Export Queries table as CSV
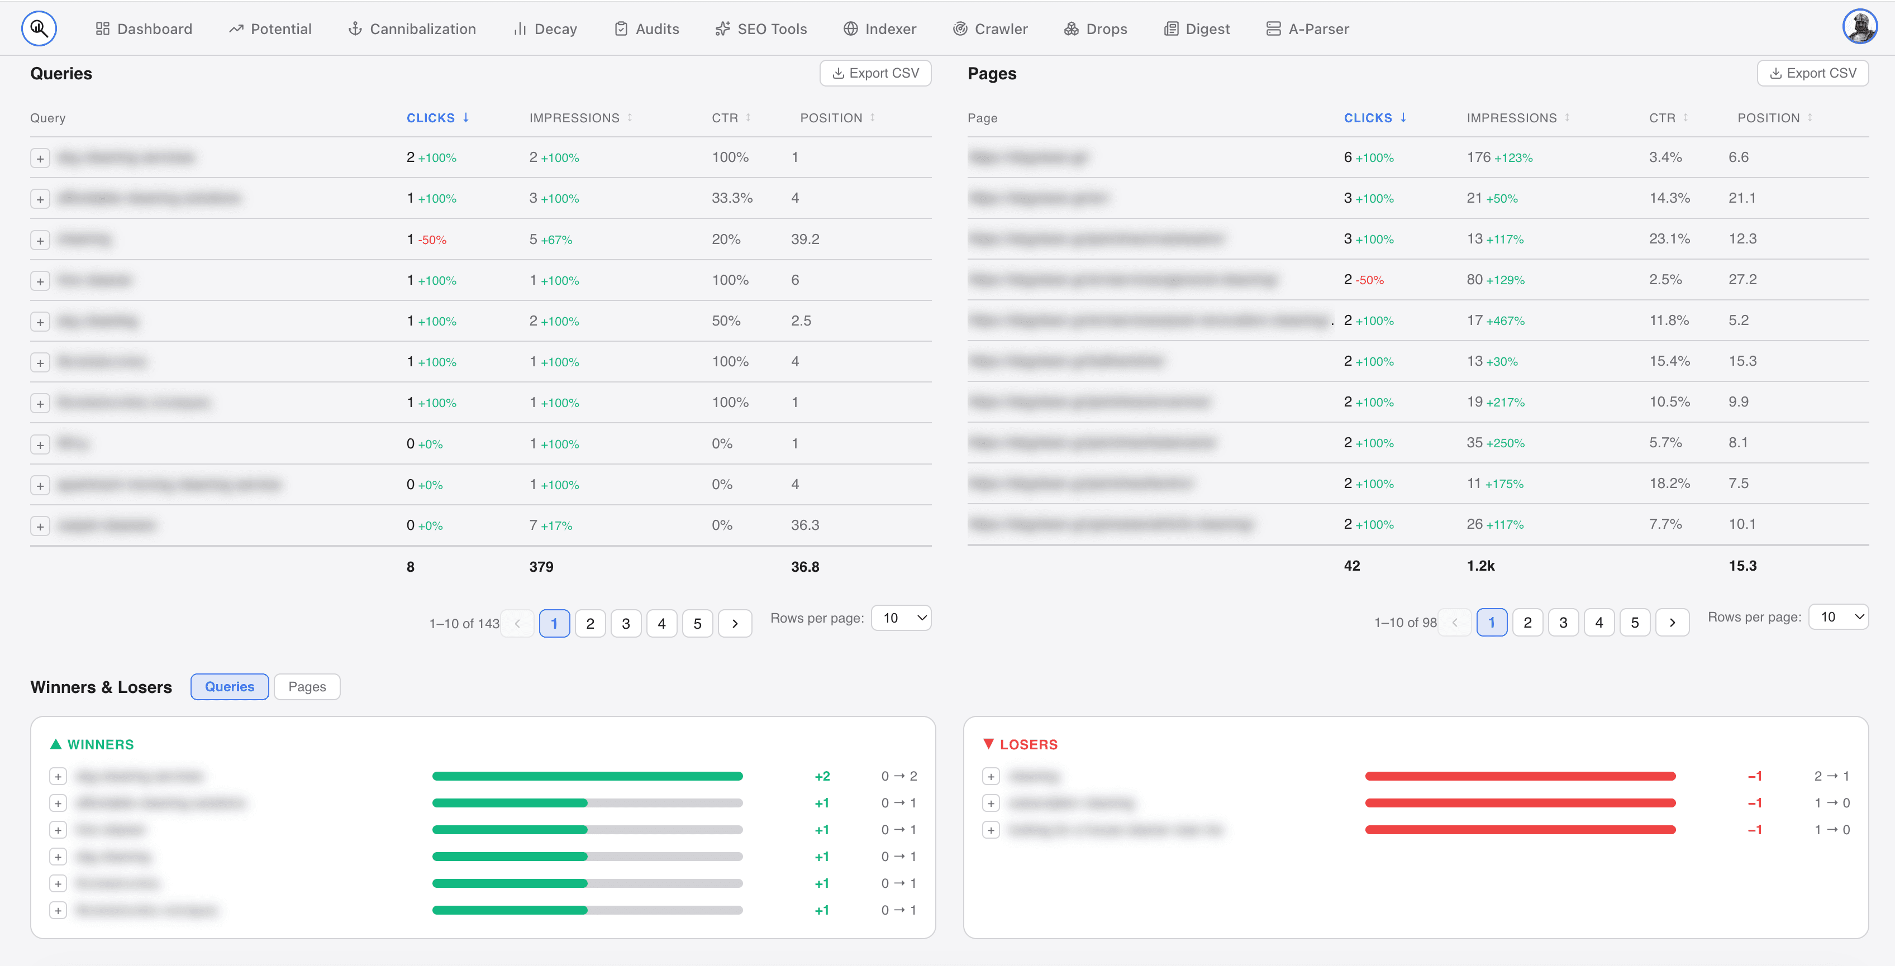Screen dimensions: 1895x966 tap(875, 73)
